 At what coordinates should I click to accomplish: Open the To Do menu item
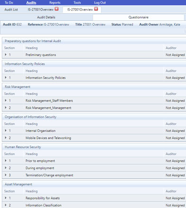click(x=9, y=3)
